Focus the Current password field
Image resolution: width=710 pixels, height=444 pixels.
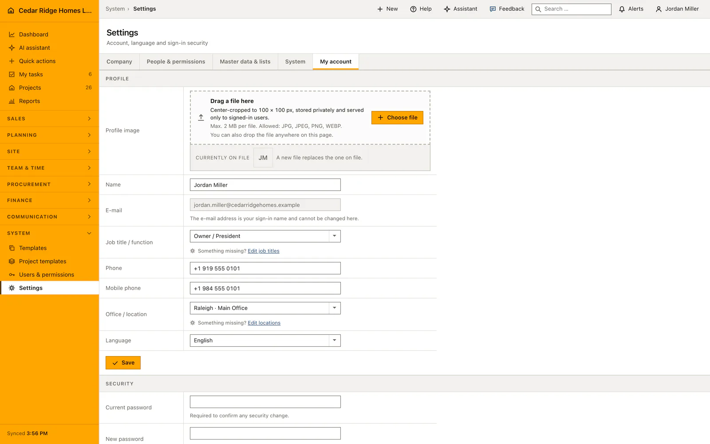tap(265, 402)
